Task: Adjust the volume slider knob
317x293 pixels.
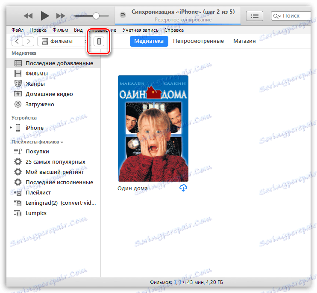Action: (96, 16)
